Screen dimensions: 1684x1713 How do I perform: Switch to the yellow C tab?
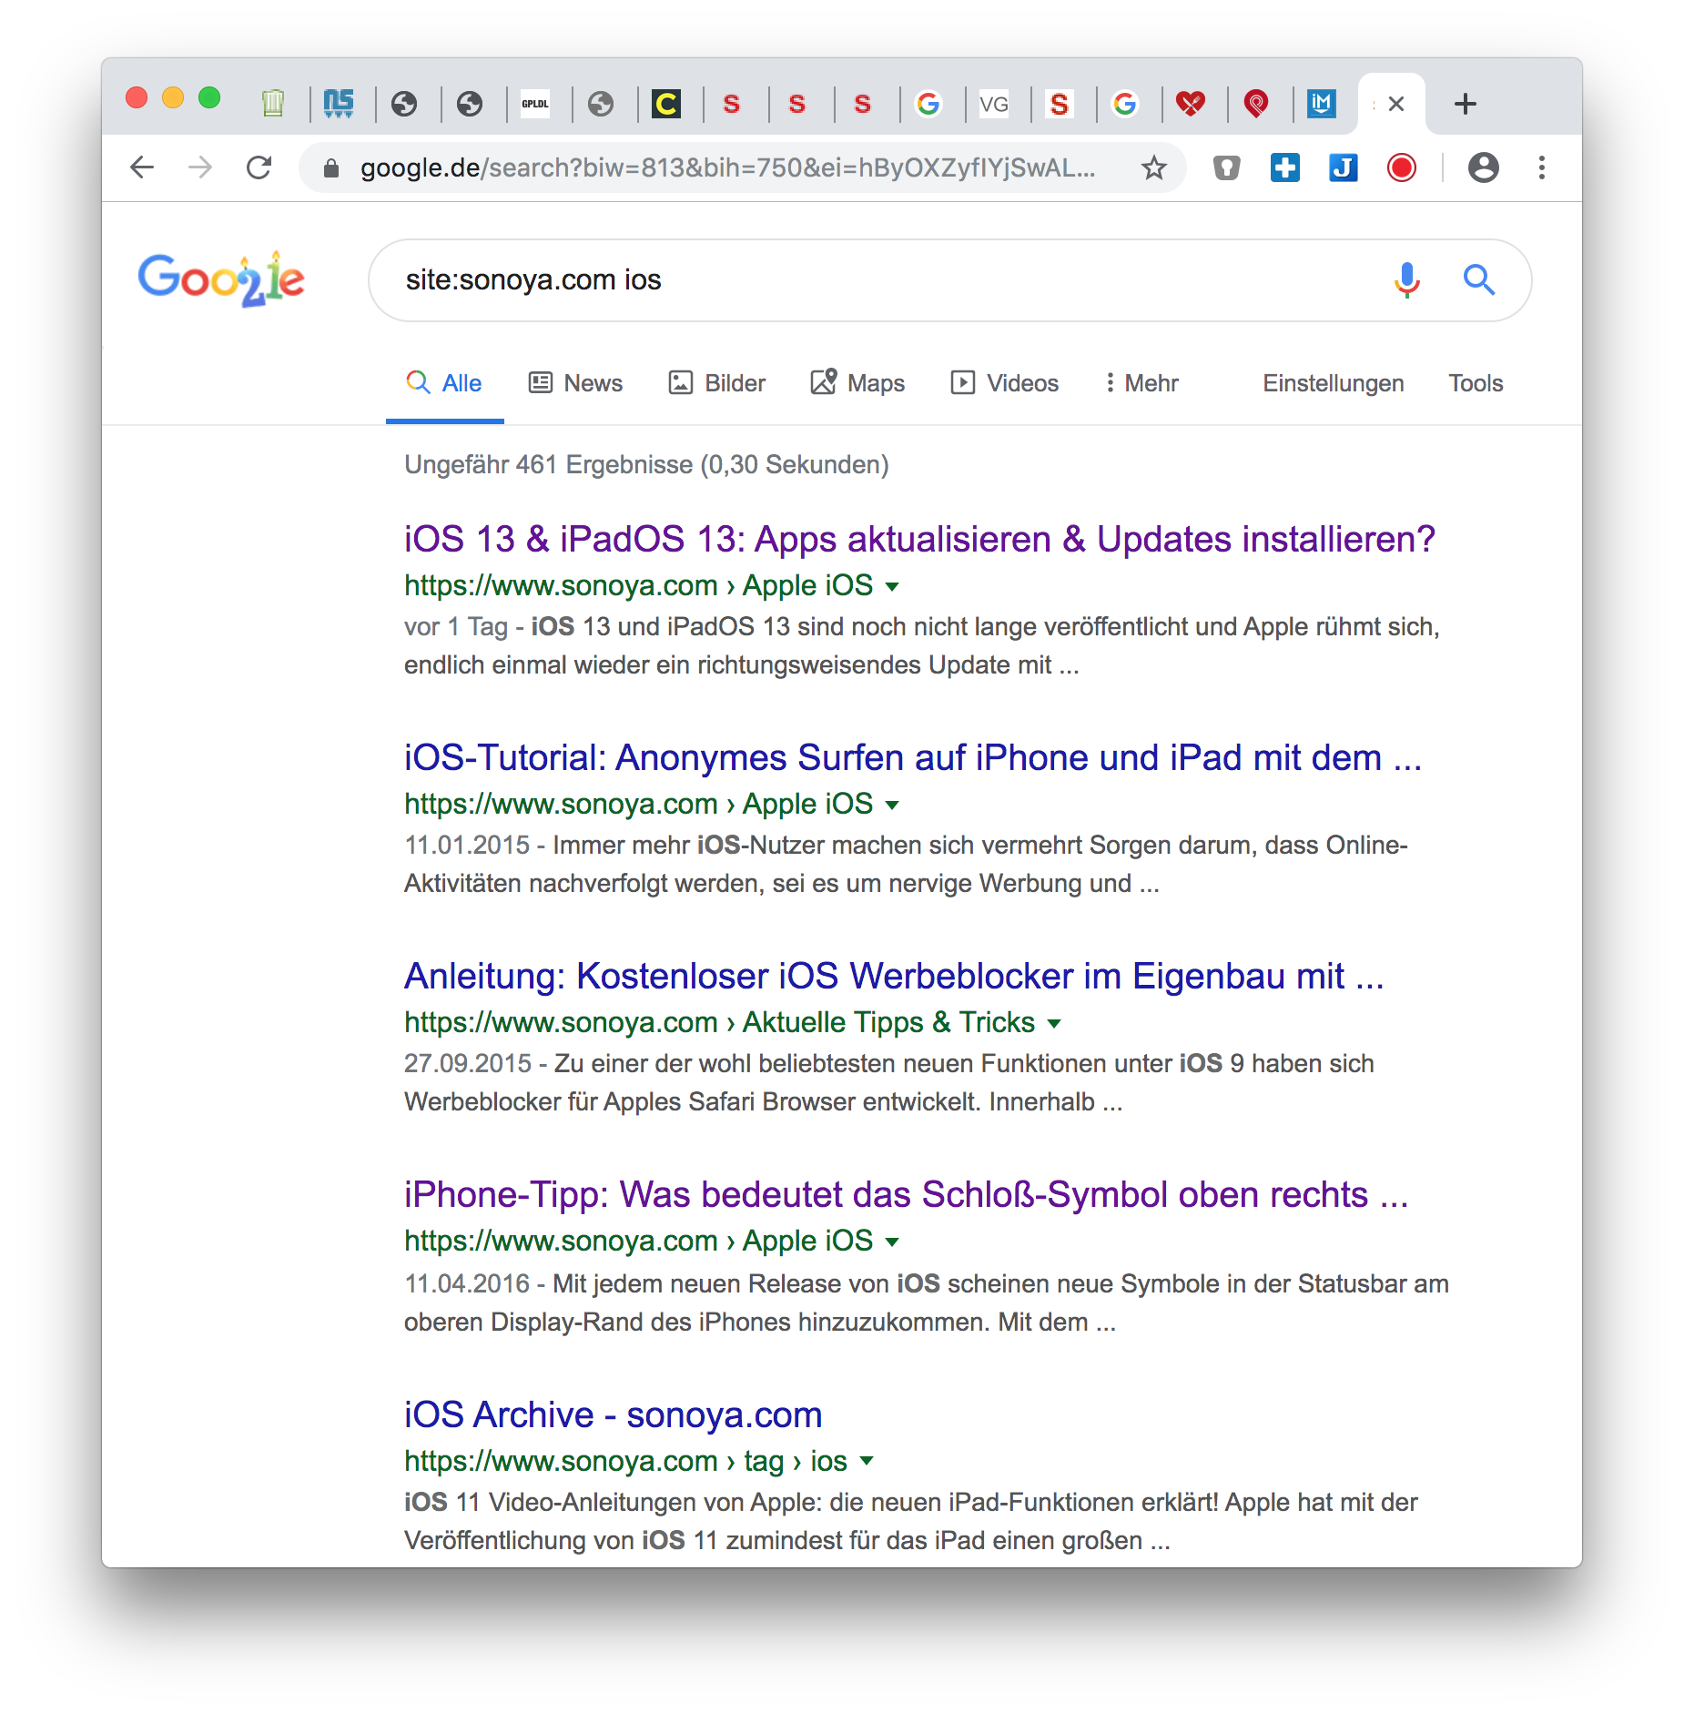[666, 104]
